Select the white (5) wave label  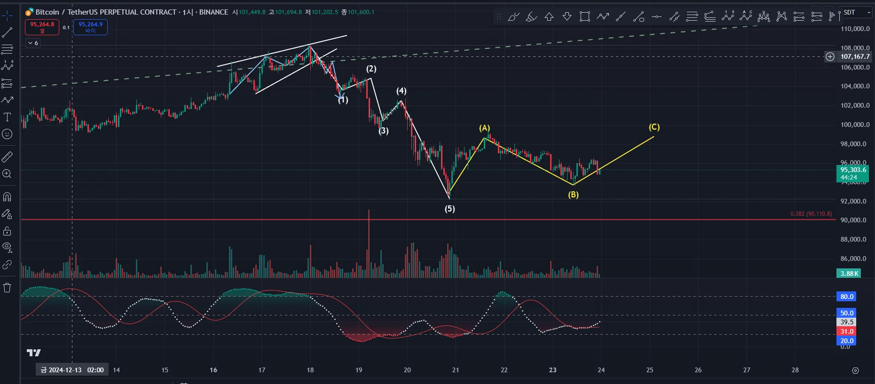(450, 209)
